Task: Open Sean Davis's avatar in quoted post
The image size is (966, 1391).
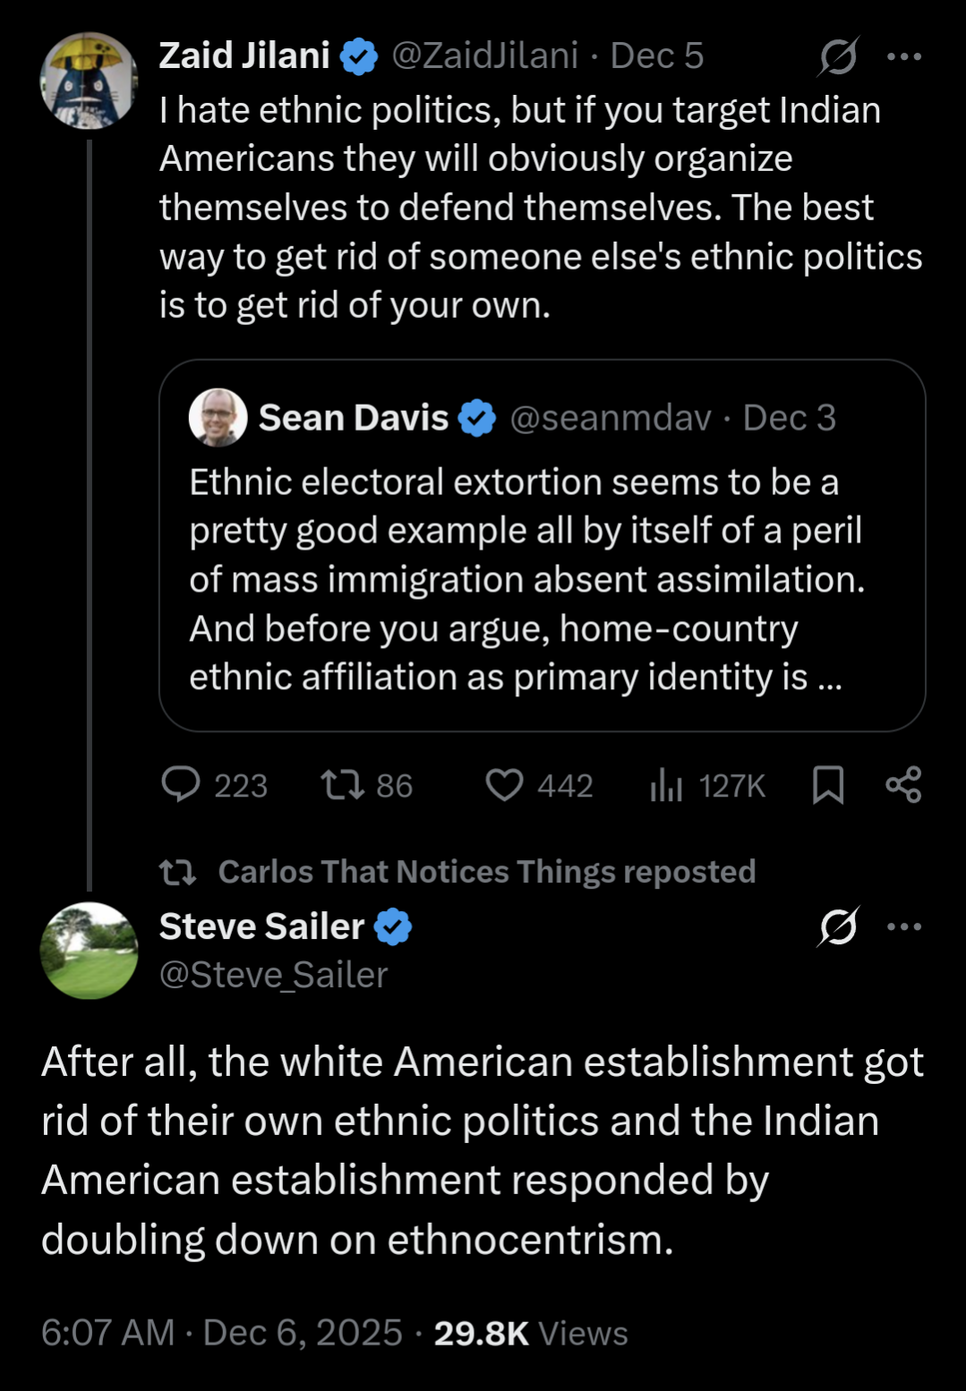Action: pos(218,417)
